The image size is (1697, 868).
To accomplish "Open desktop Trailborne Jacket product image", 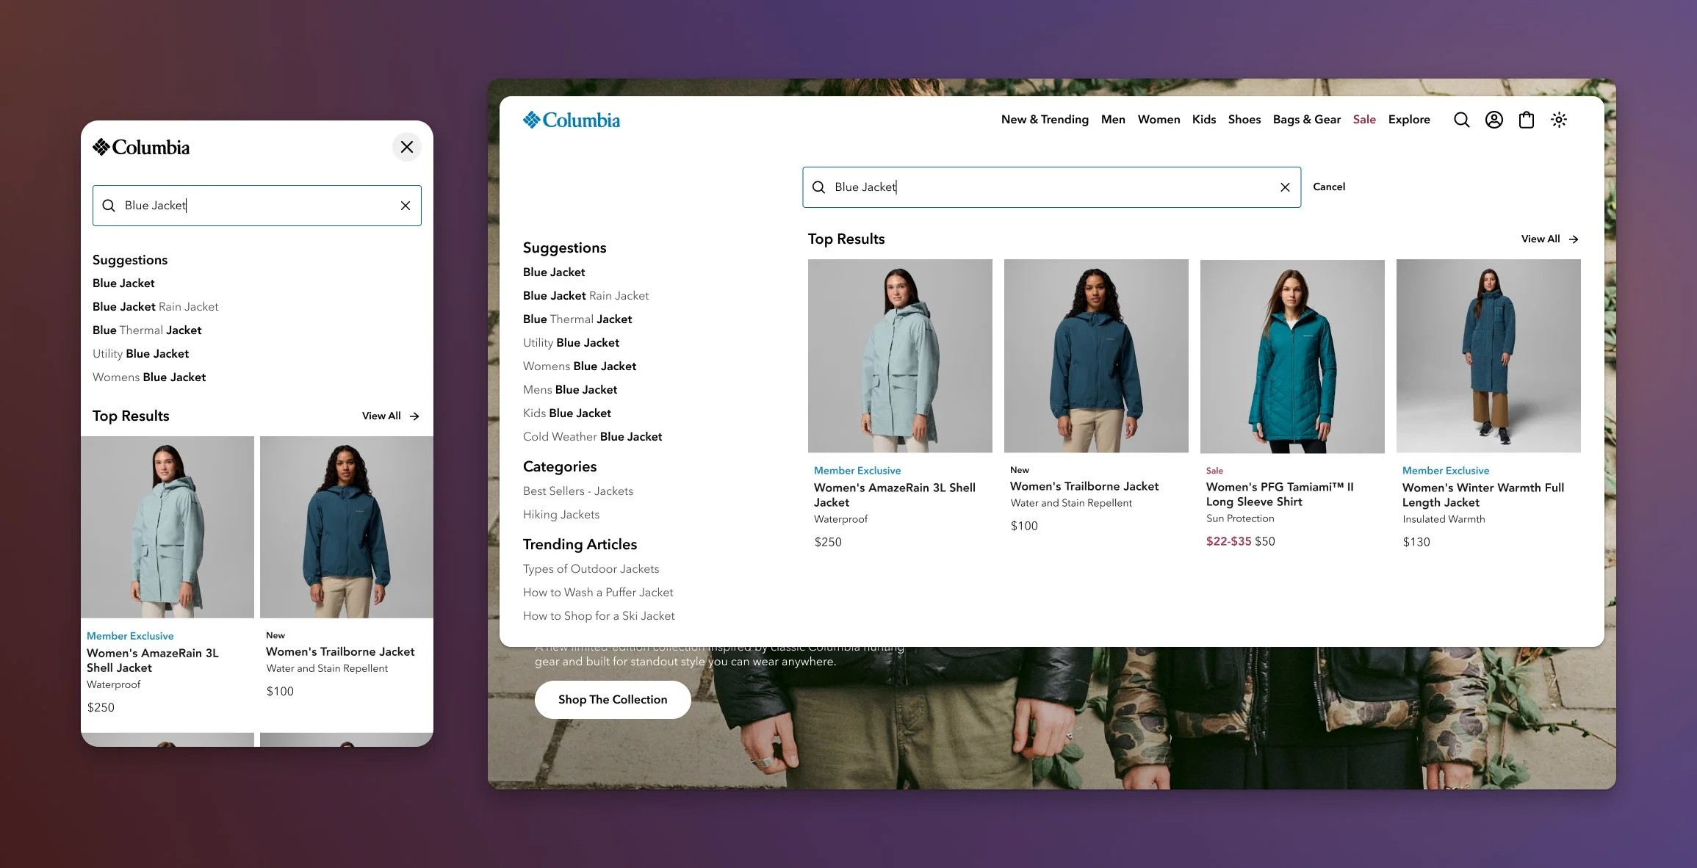I will [x=1096, y=356].
